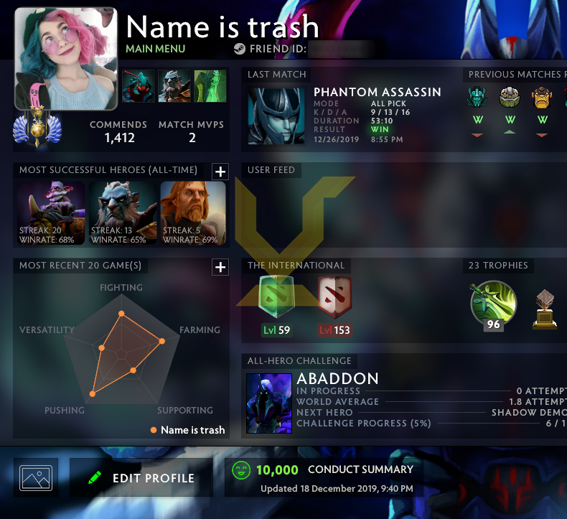
Task: Open the profile background image picker icon
Action: point(36,477)
